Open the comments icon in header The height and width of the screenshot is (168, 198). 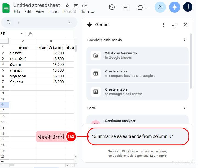click(x=126, y=7)
